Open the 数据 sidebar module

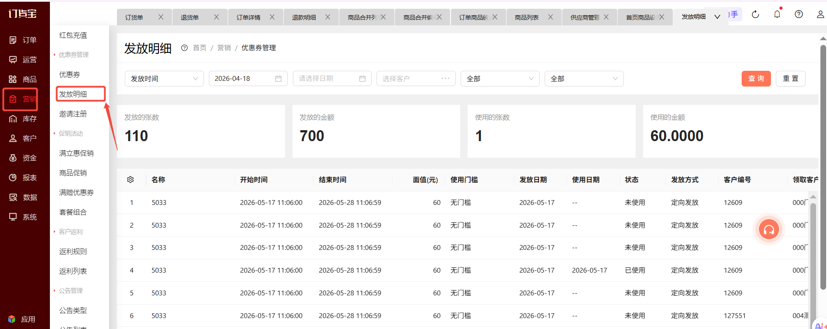(x=23, y=197)
